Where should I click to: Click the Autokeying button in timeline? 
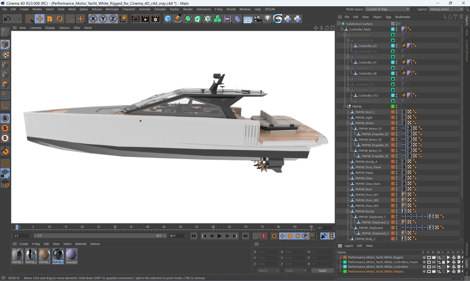(x=264, y=236)
